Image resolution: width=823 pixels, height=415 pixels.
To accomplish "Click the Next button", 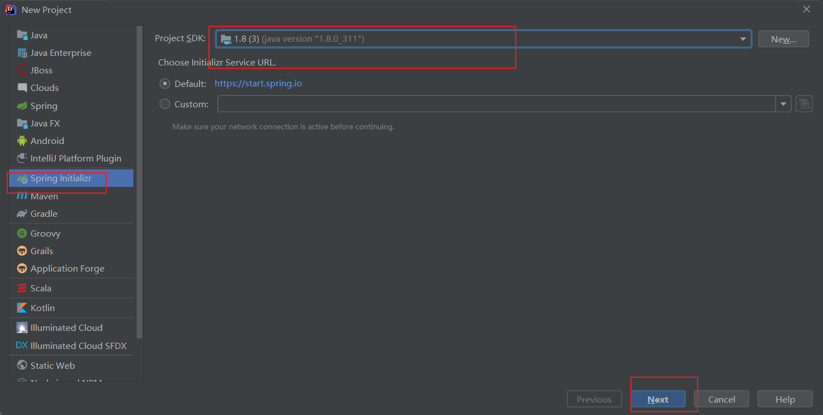I will [x=658, y=399].
